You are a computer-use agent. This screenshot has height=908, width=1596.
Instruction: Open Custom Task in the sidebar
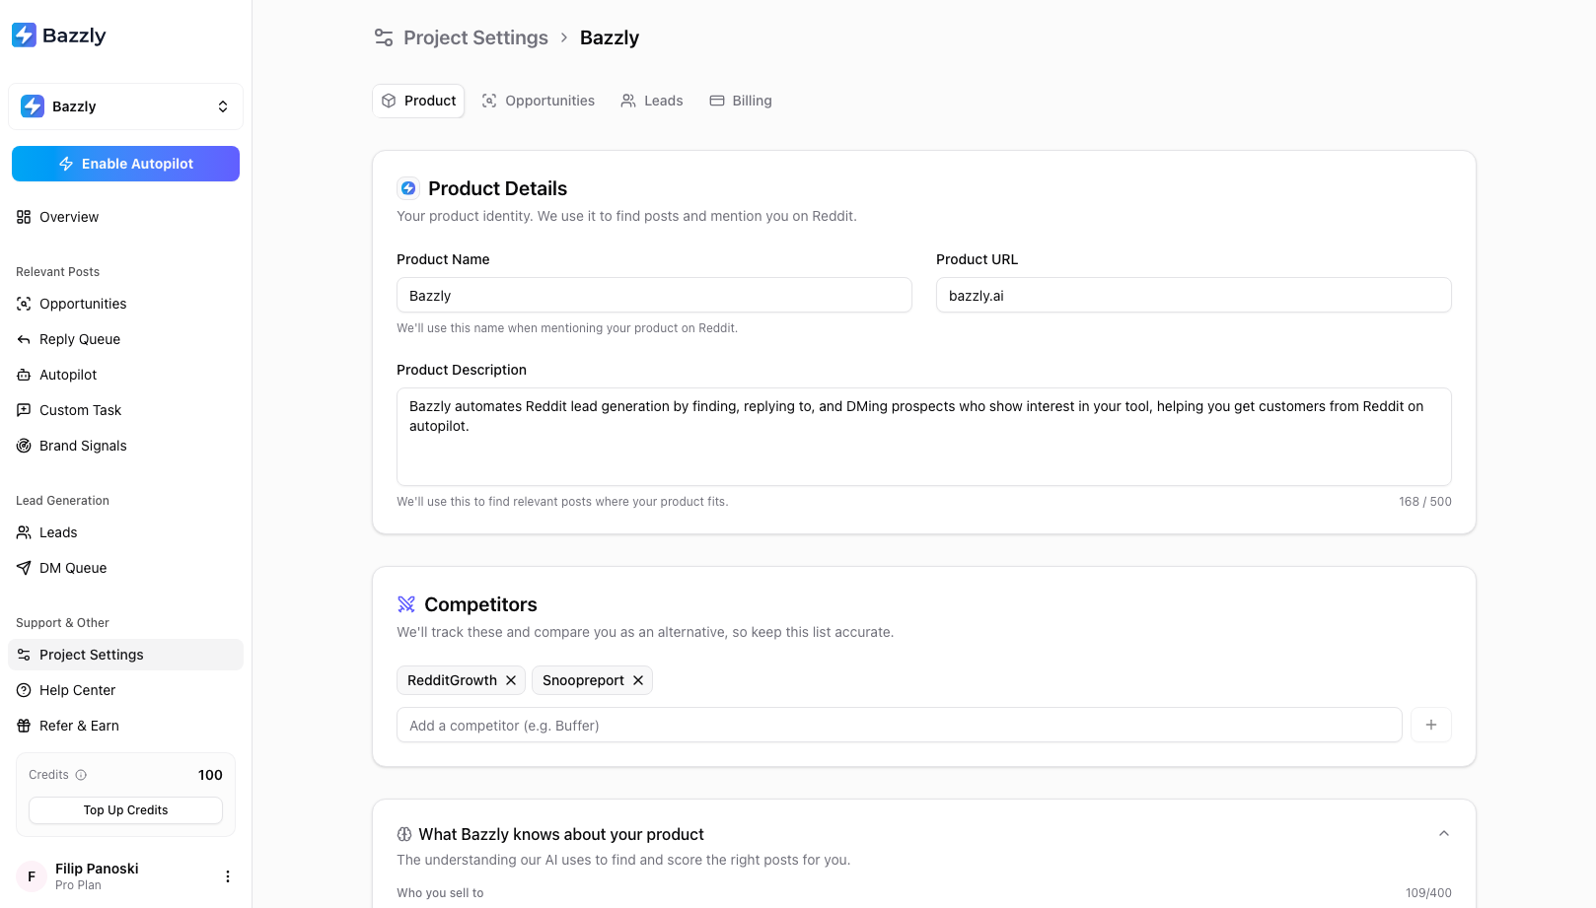coord(125,410)
